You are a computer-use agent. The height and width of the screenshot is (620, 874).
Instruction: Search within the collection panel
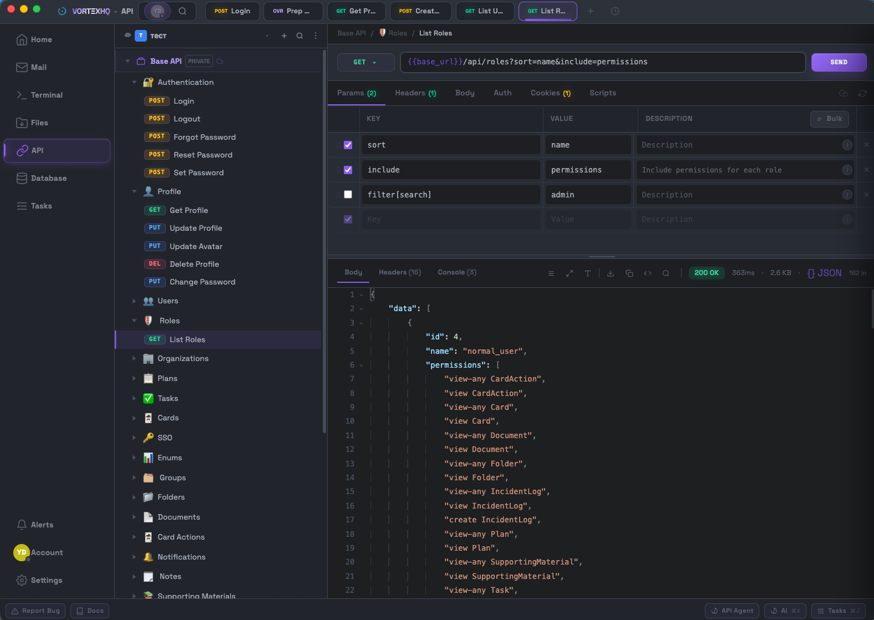(x=299, y=35)
